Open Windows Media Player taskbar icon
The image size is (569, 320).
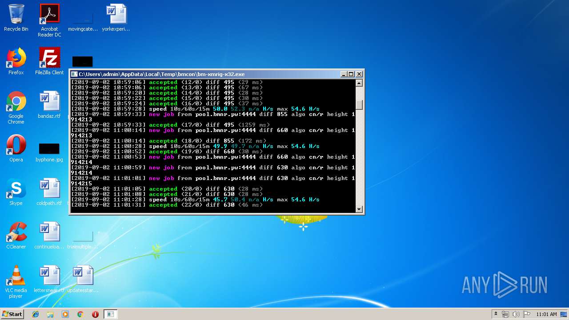(x=65, y=314)
